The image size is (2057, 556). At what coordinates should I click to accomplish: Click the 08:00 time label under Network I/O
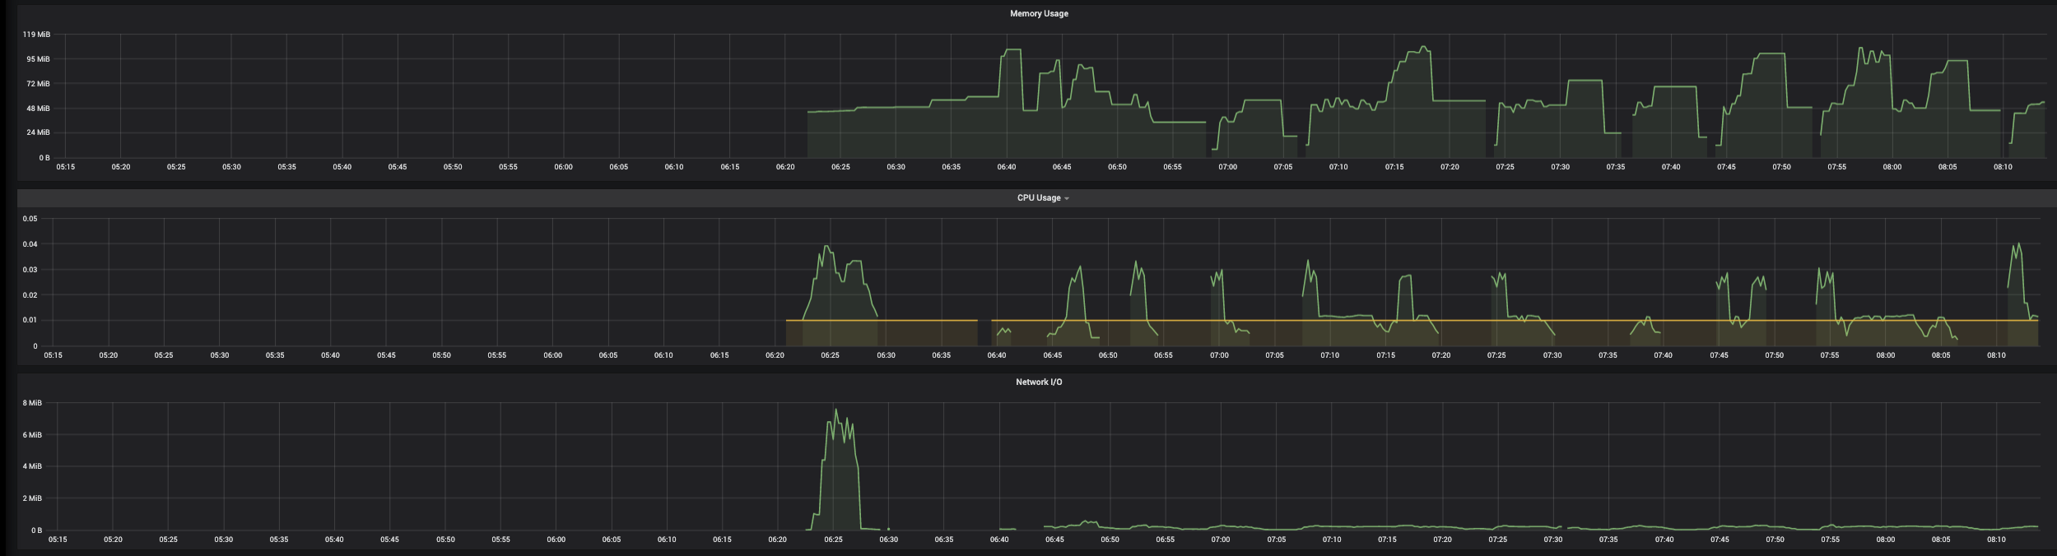pos(1885,540)
